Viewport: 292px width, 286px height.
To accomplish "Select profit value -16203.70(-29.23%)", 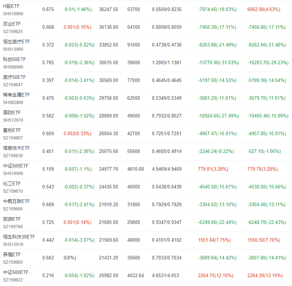I will click(x=268, y=62).
